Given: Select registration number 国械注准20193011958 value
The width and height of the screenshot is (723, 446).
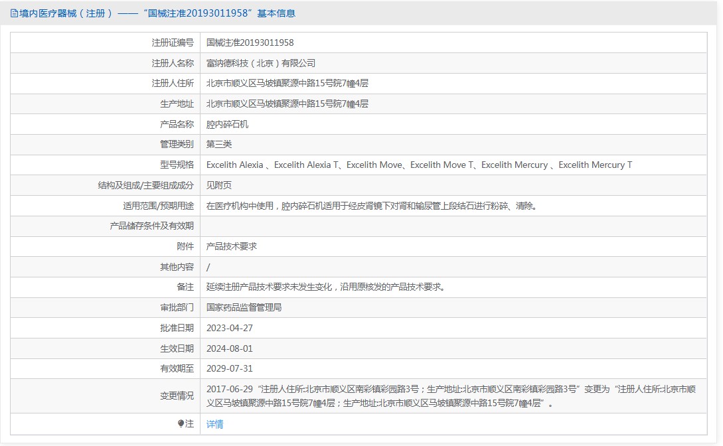Looking at the screenshot, I should (250, 42).
